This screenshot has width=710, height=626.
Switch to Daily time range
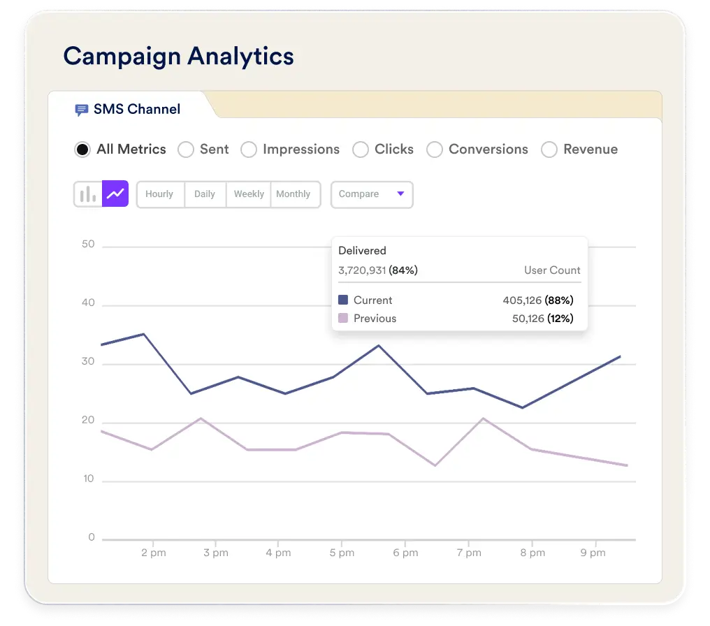coord(205,194)
